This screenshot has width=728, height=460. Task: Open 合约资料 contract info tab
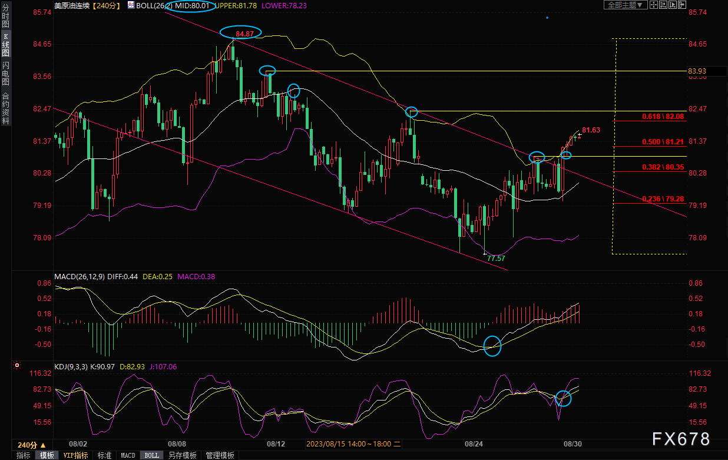coord(5,108)
